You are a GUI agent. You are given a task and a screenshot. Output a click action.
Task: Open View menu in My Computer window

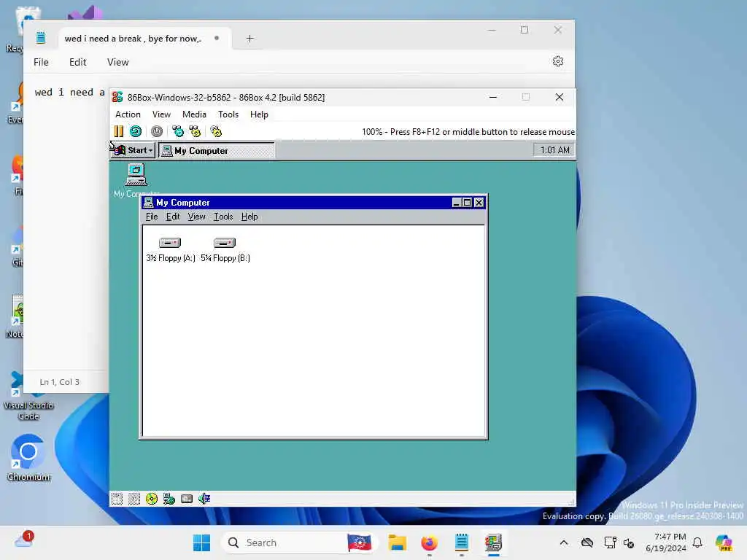pos(196,217)
